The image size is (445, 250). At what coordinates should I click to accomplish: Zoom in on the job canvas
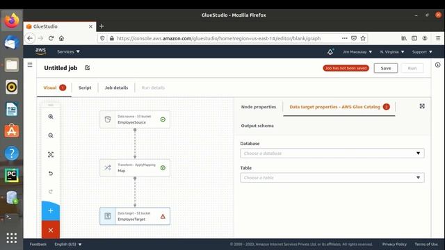[51, 117]
